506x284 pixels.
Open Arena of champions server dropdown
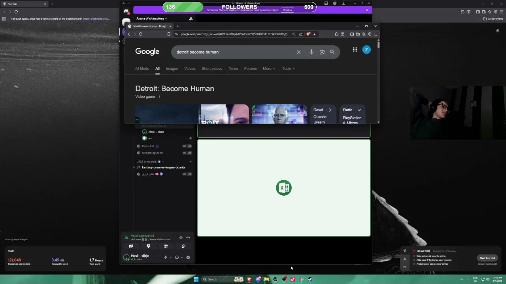click(151, 19)
